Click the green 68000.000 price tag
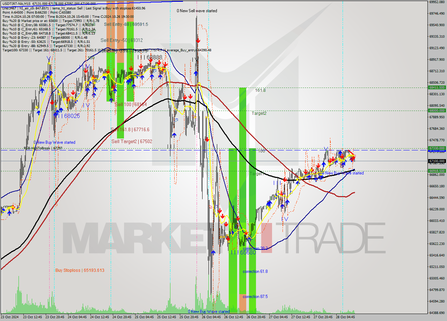The image size is (447, 321). [x=437, y=110]
